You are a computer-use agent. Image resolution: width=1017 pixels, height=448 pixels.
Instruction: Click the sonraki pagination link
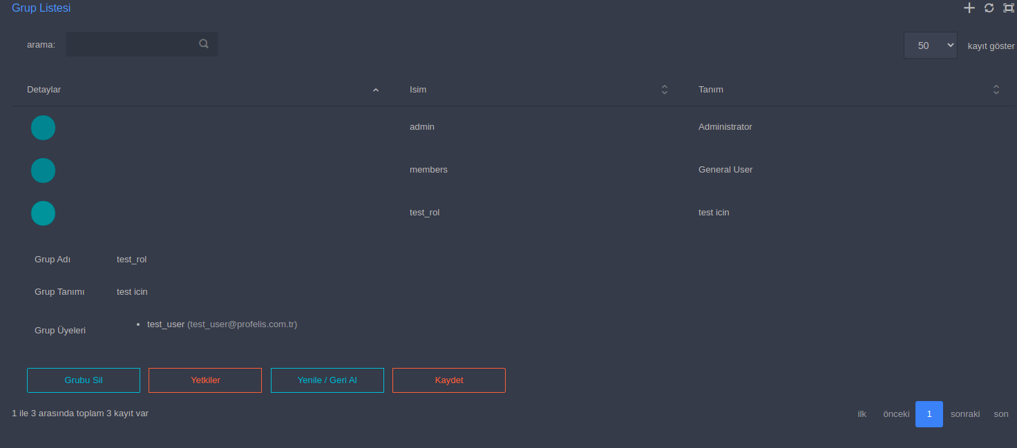965,414
